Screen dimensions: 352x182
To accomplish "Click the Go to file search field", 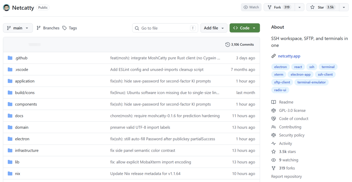I will 165,28.
